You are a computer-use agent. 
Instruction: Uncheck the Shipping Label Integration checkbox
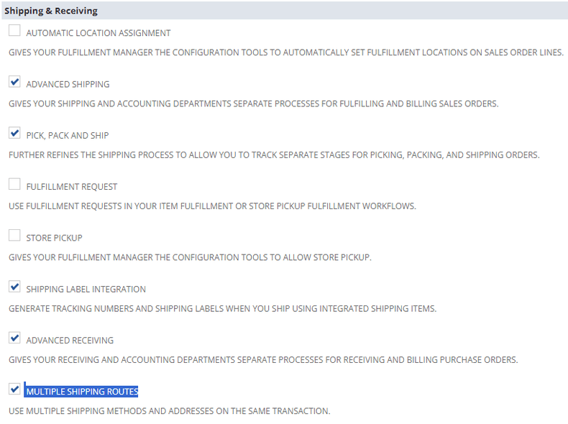click(14, 287)
